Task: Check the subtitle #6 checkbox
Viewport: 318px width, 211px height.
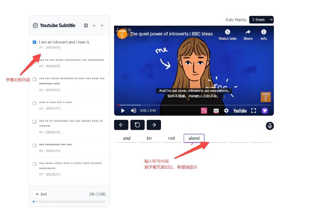Action: pos(35,146)
